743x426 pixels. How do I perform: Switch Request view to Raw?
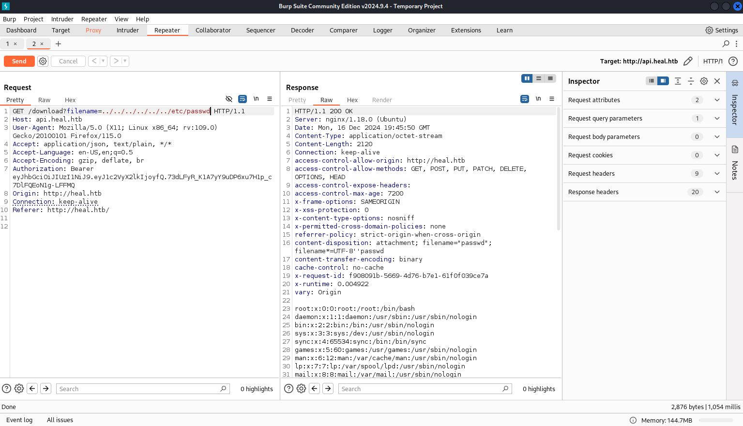[x=44, y=100]
